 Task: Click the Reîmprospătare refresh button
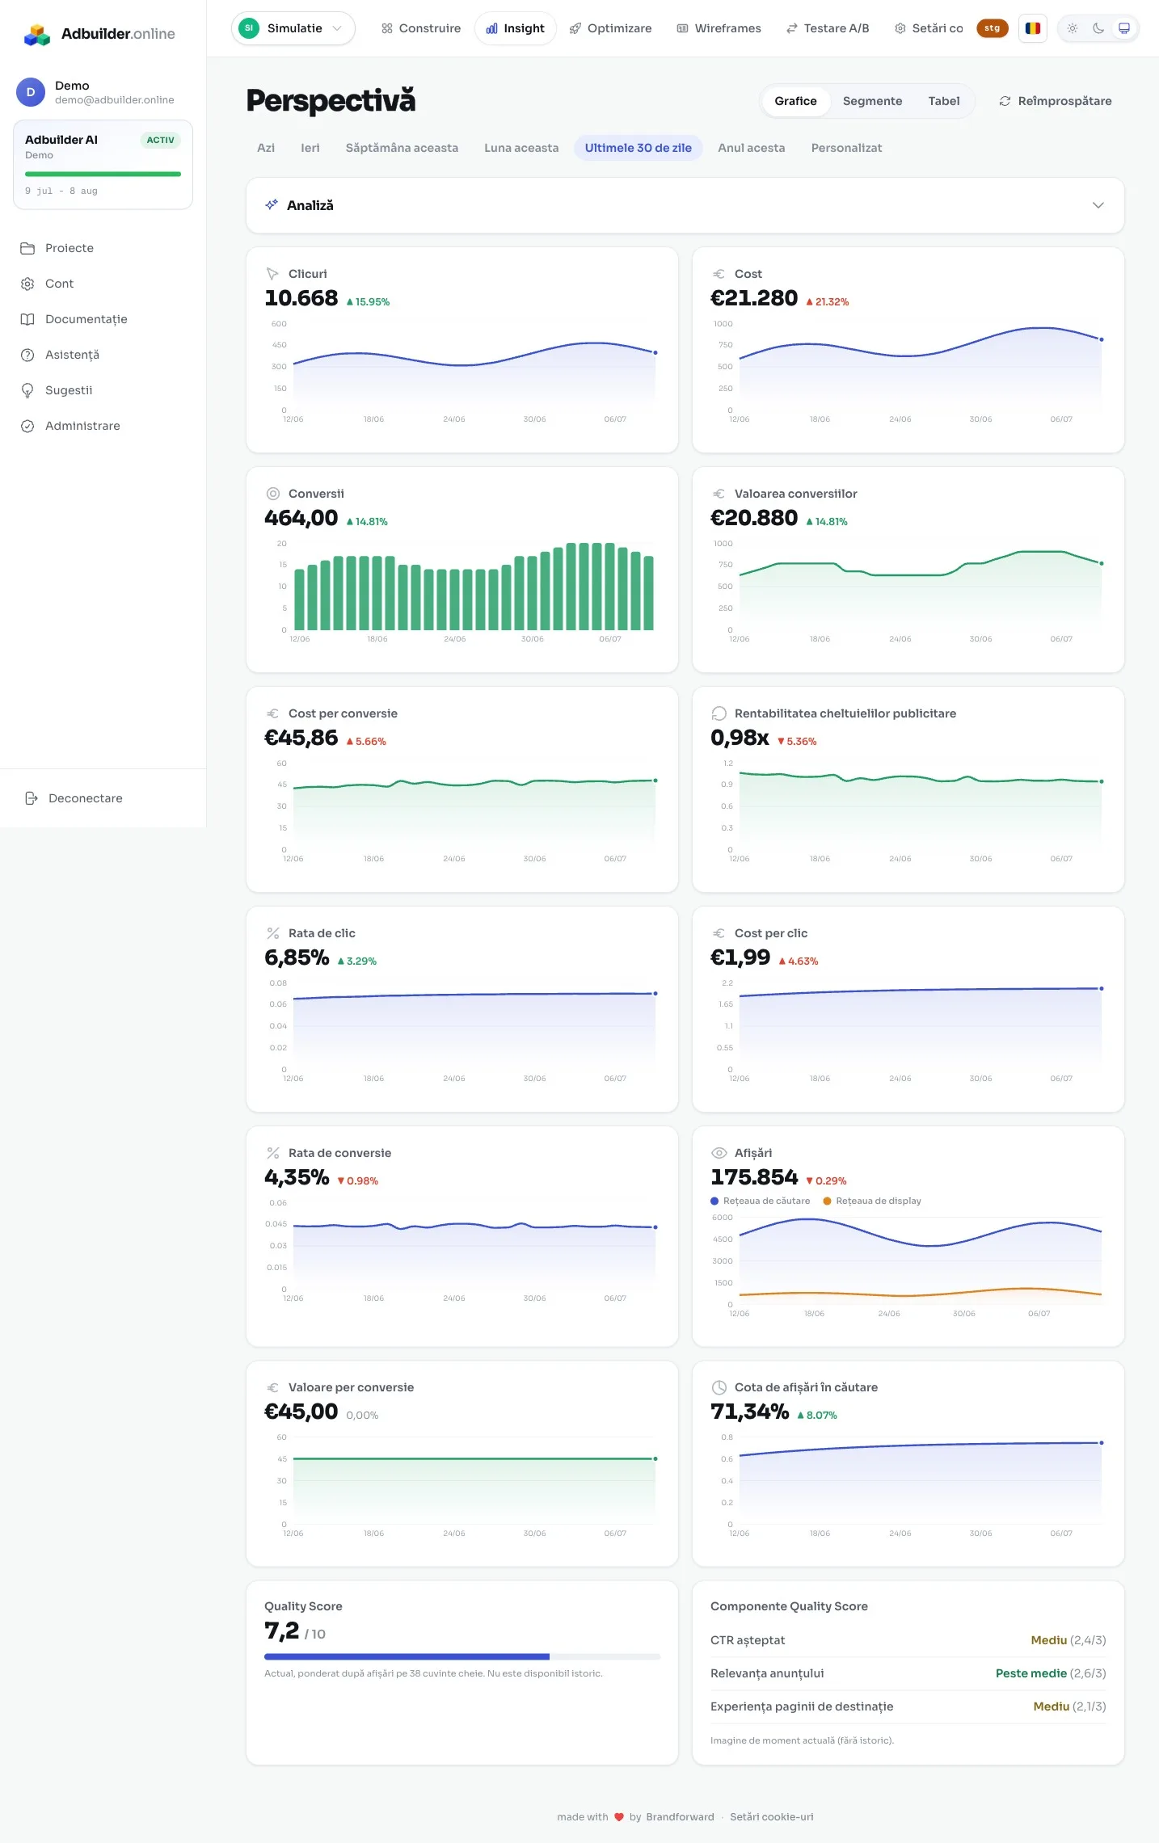[x=1055, y=101]
